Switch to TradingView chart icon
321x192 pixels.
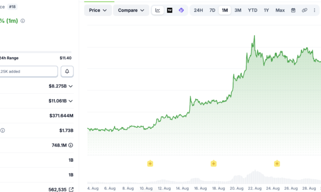[169, 10]
